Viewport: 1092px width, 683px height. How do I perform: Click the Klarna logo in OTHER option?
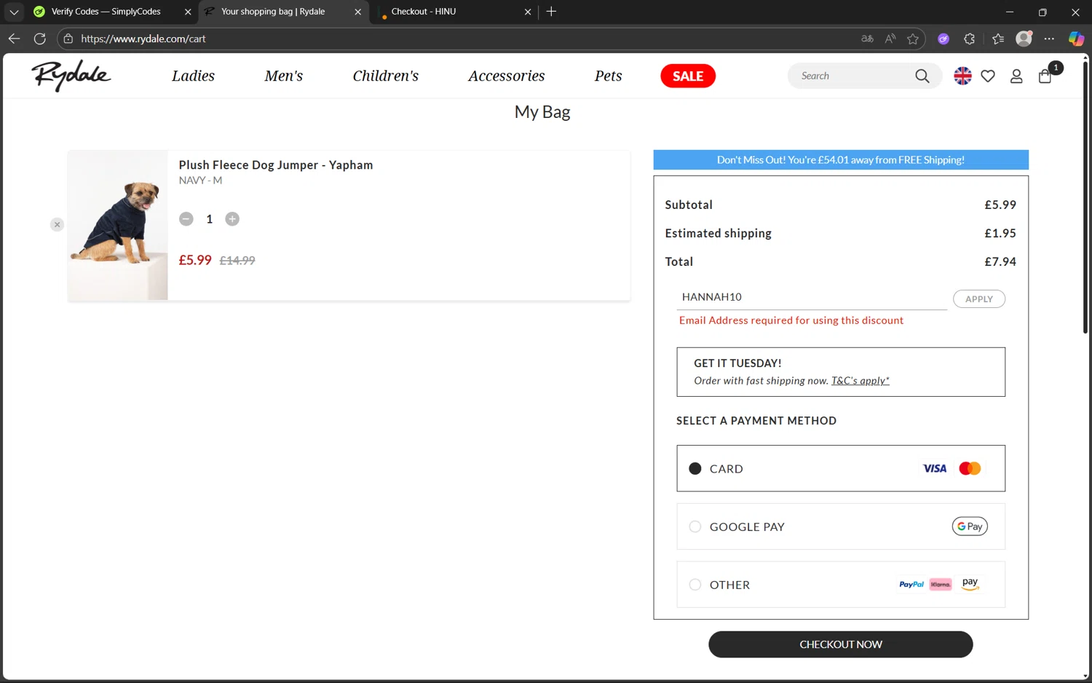pyautogui.click(x=941, y=585)
